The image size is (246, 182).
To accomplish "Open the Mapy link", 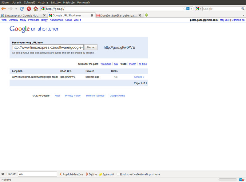I will (x=23, y=20).
